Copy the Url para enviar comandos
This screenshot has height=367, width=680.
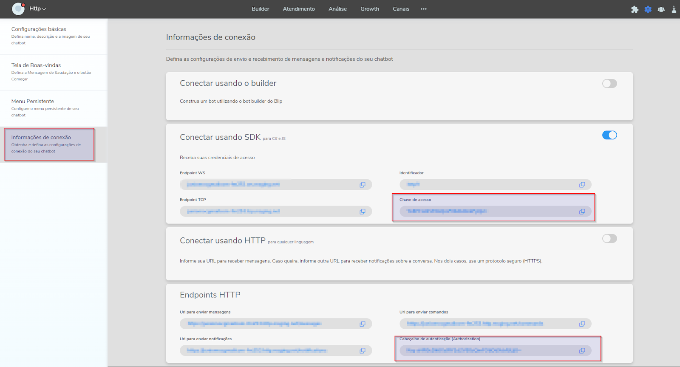582,324
